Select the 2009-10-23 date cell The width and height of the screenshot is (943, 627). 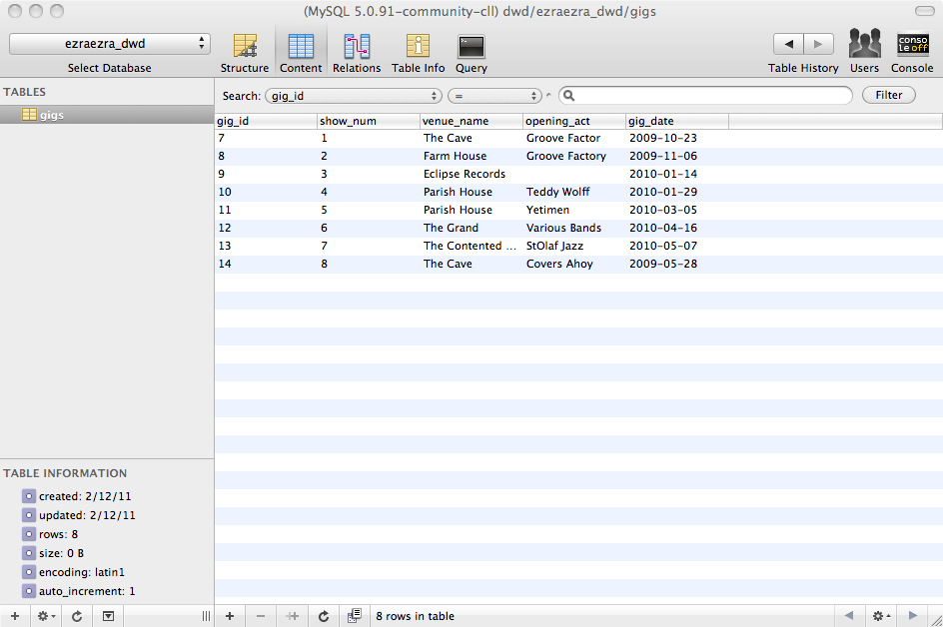pyautogui.click(x=677, y=138)
